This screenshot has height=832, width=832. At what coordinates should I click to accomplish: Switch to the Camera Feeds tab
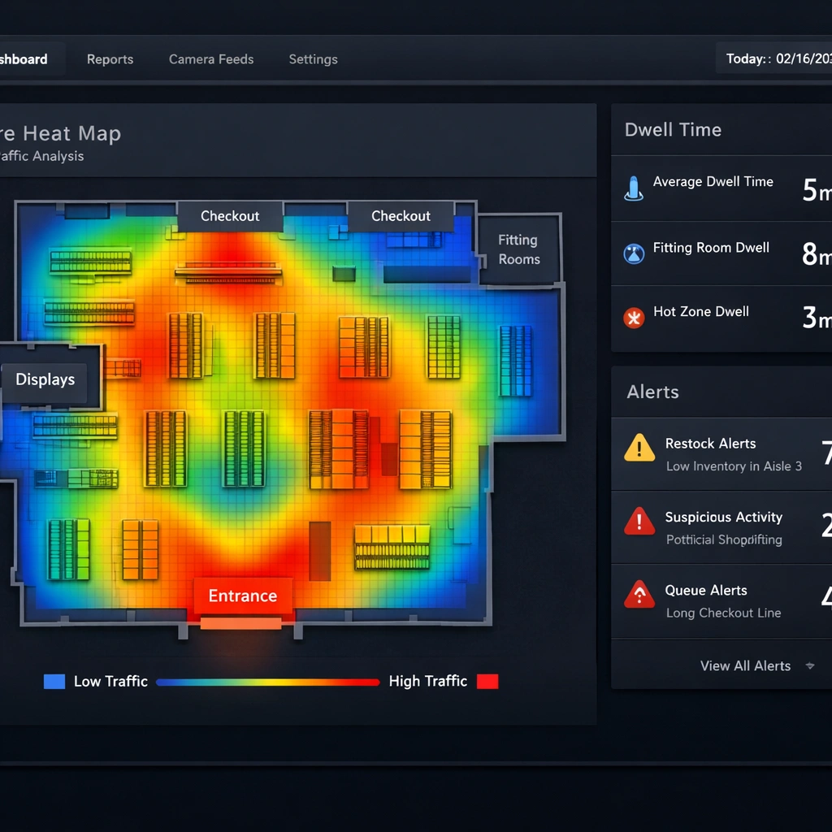click(211, 59)
